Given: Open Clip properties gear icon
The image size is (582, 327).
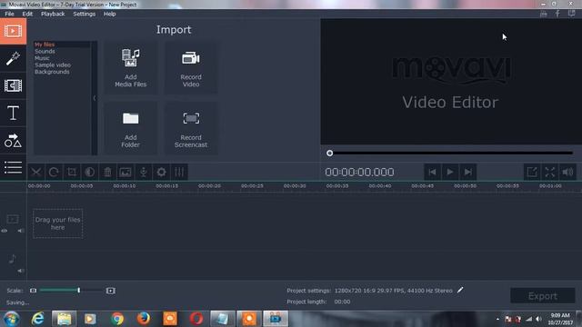Looking at the screenshot, I should [x=161, y=172].
